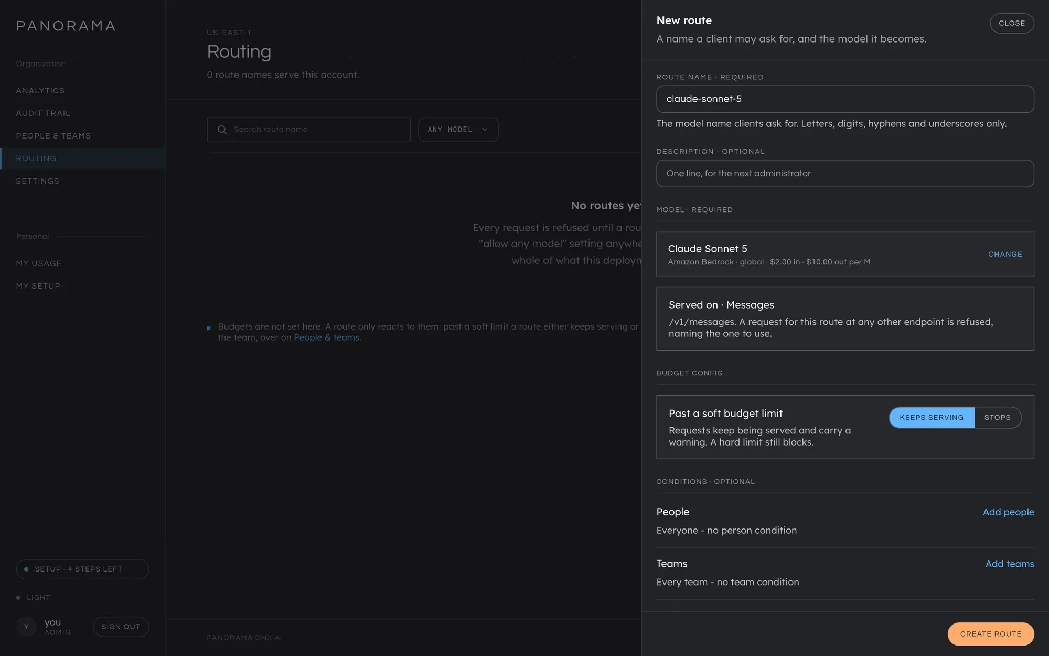Select Keeps Serving for soft budget limit
1049x656 pixels.
[932, 417]
